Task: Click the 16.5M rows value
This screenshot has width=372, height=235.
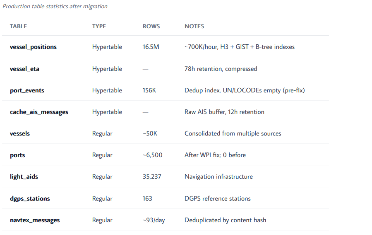Action: coord(151,47)
